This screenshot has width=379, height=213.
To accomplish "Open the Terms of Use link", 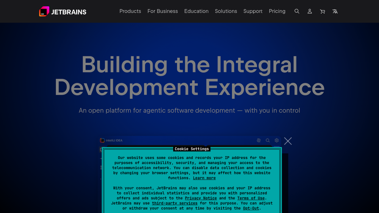I will [251, 198].
